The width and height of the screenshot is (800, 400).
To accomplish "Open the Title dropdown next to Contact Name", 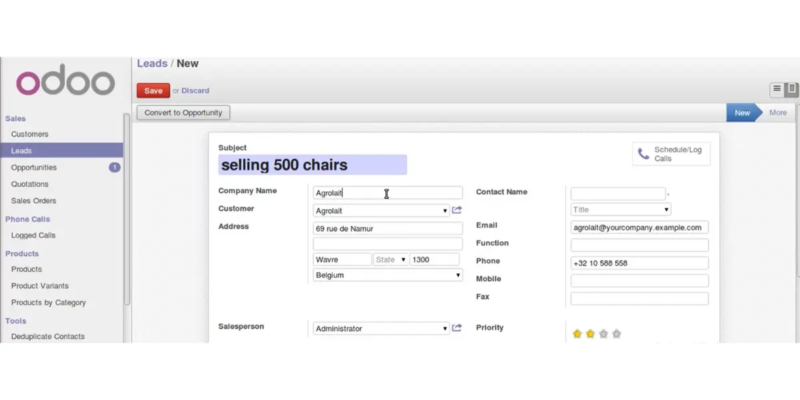I will point(665,209).
